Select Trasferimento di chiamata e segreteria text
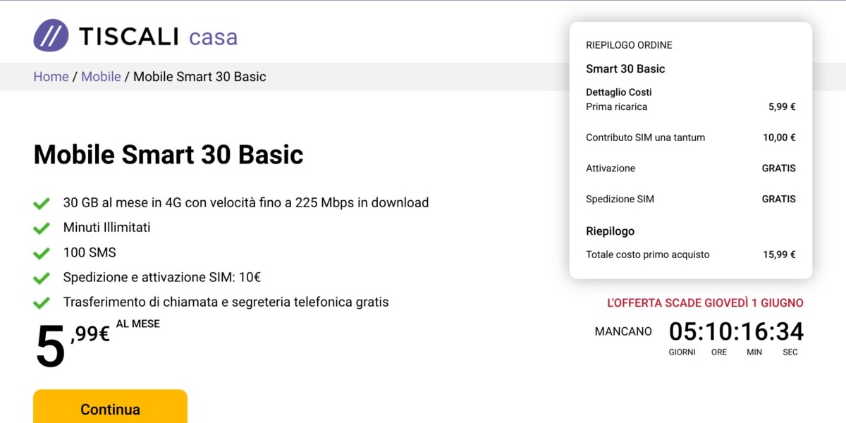846x423 pixels. [226, 302]
